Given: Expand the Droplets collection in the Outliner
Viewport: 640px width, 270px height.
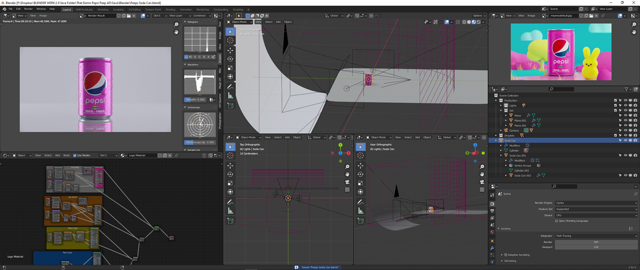Looking at the screenshot, I should pos(496,135).
